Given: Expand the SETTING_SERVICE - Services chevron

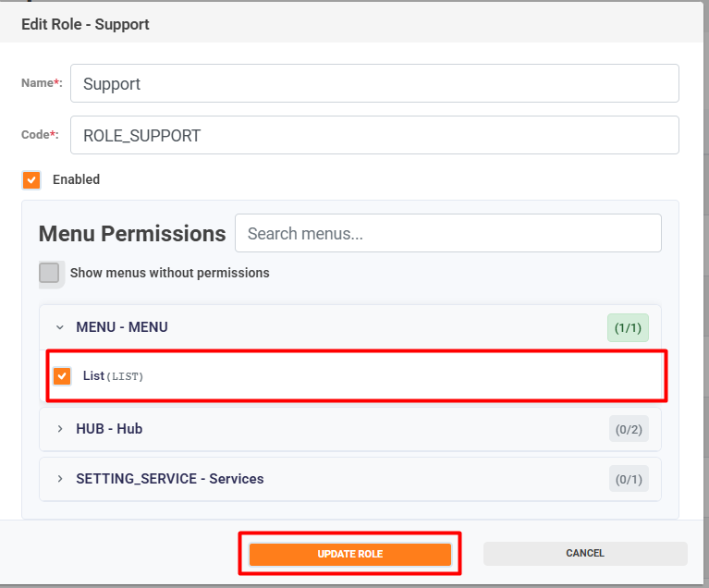Looking at the screenshot, I should click(59, 479).
